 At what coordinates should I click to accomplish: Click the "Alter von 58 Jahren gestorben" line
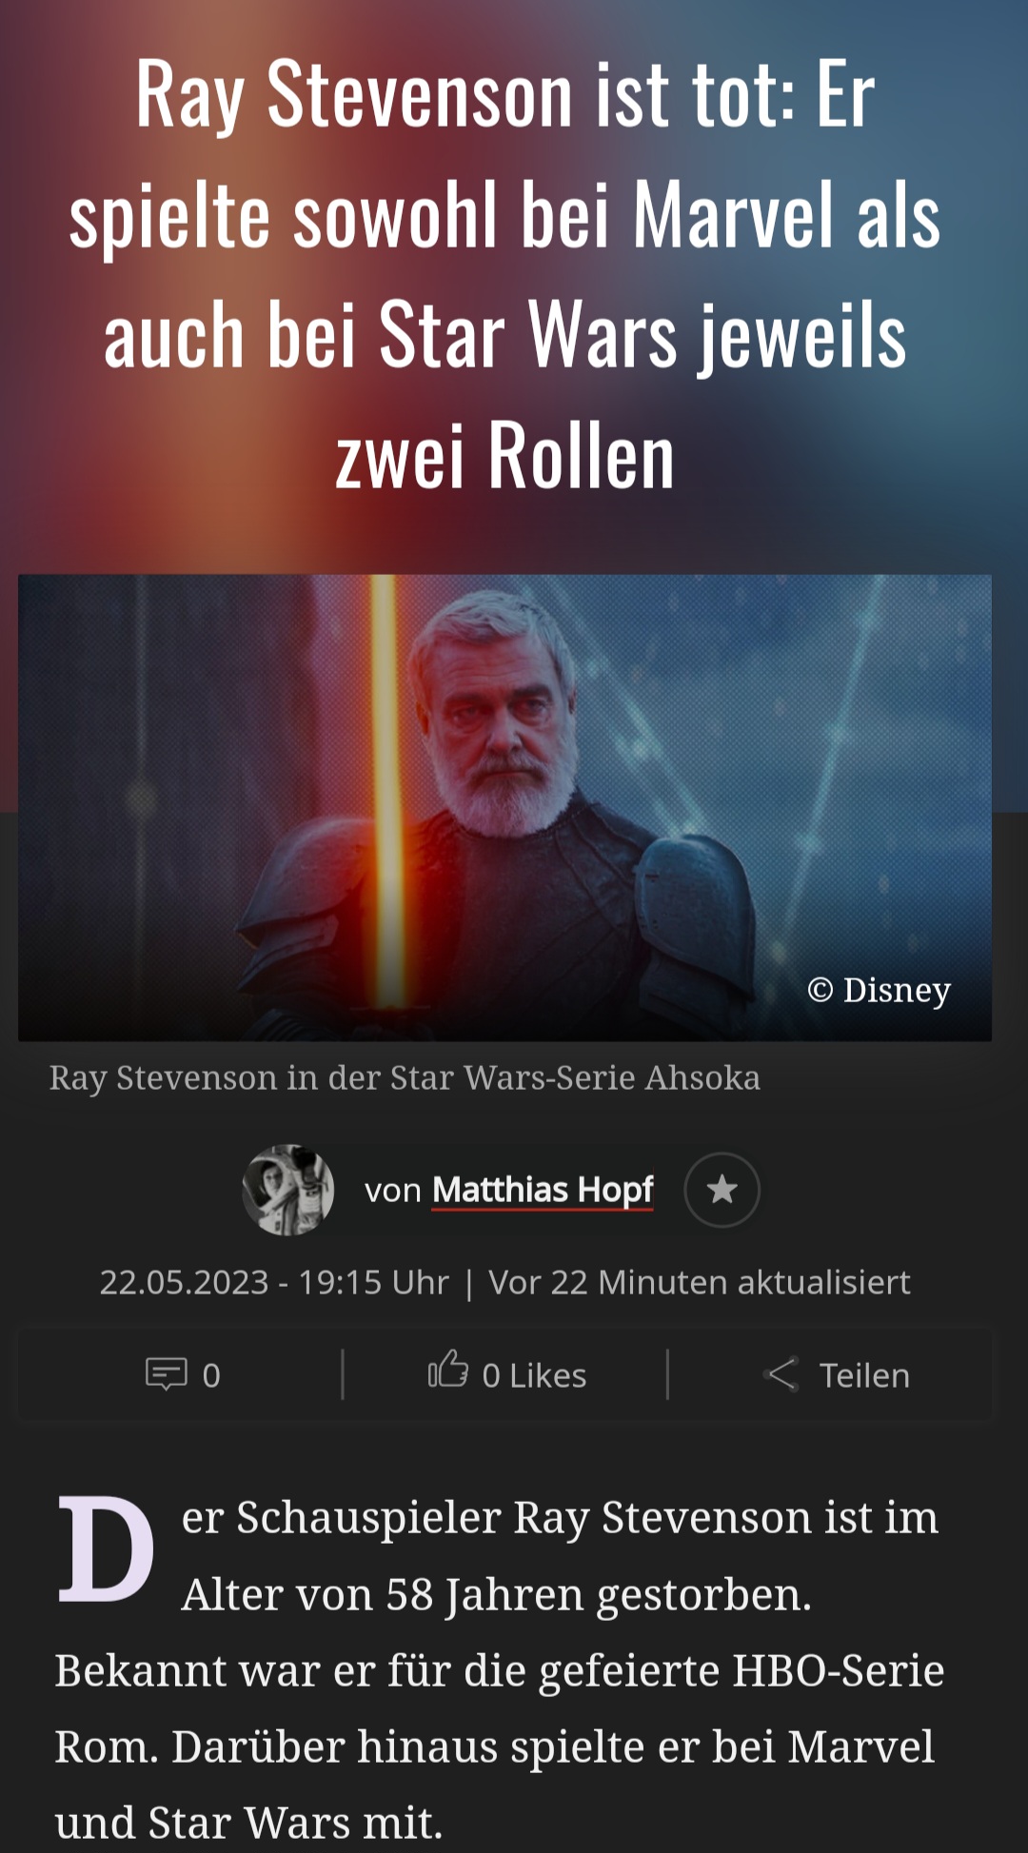tap(496, 1595)
